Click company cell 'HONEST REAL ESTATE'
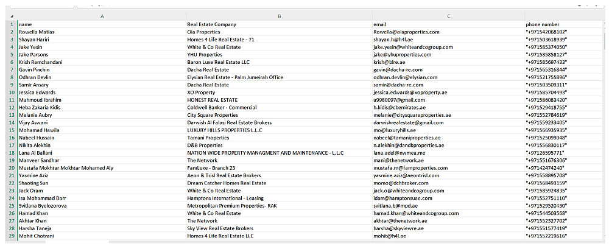609x246 pixels. [279, 100]
